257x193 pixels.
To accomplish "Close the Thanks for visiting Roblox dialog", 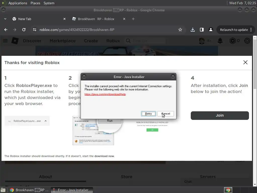I will pos(245,62).
